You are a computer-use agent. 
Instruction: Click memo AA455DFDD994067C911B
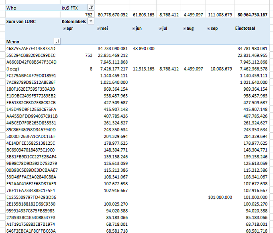32,116
